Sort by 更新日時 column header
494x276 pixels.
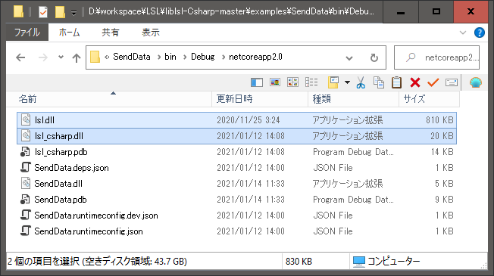[260, 99]
